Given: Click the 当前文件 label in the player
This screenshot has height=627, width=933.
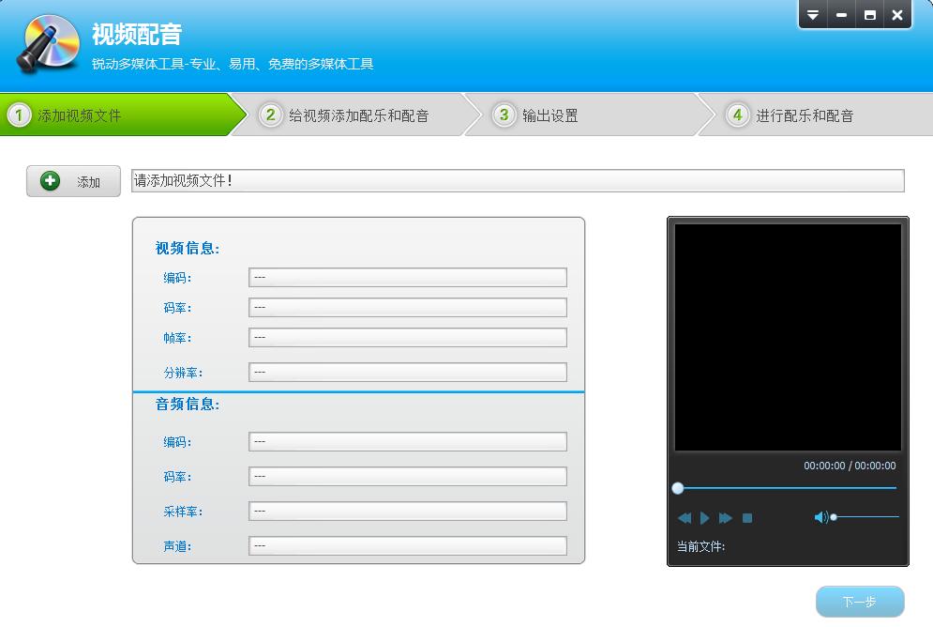Looking at the screenshot, I should pyautogui.click(x=701, y=546).
